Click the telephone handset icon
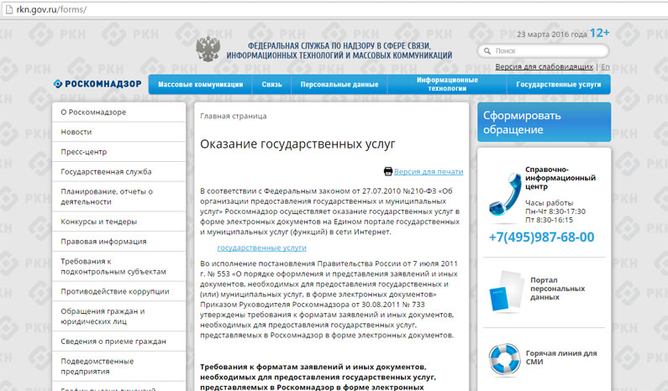 [503, 195]
